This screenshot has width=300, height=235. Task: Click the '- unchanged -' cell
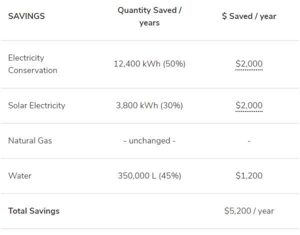pos(149,141)
